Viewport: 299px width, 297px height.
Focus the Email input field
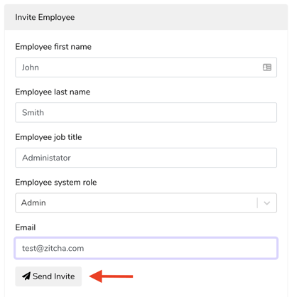146,248
